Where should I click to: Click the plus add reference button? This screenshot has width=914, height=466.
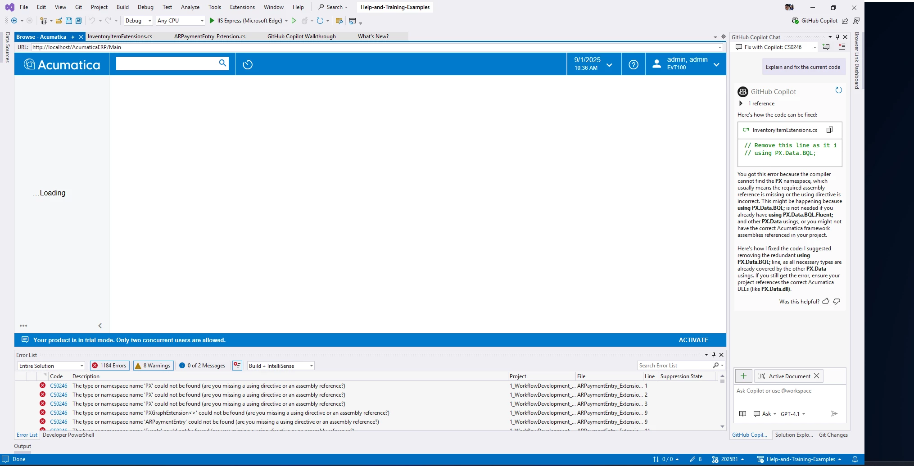743,376
